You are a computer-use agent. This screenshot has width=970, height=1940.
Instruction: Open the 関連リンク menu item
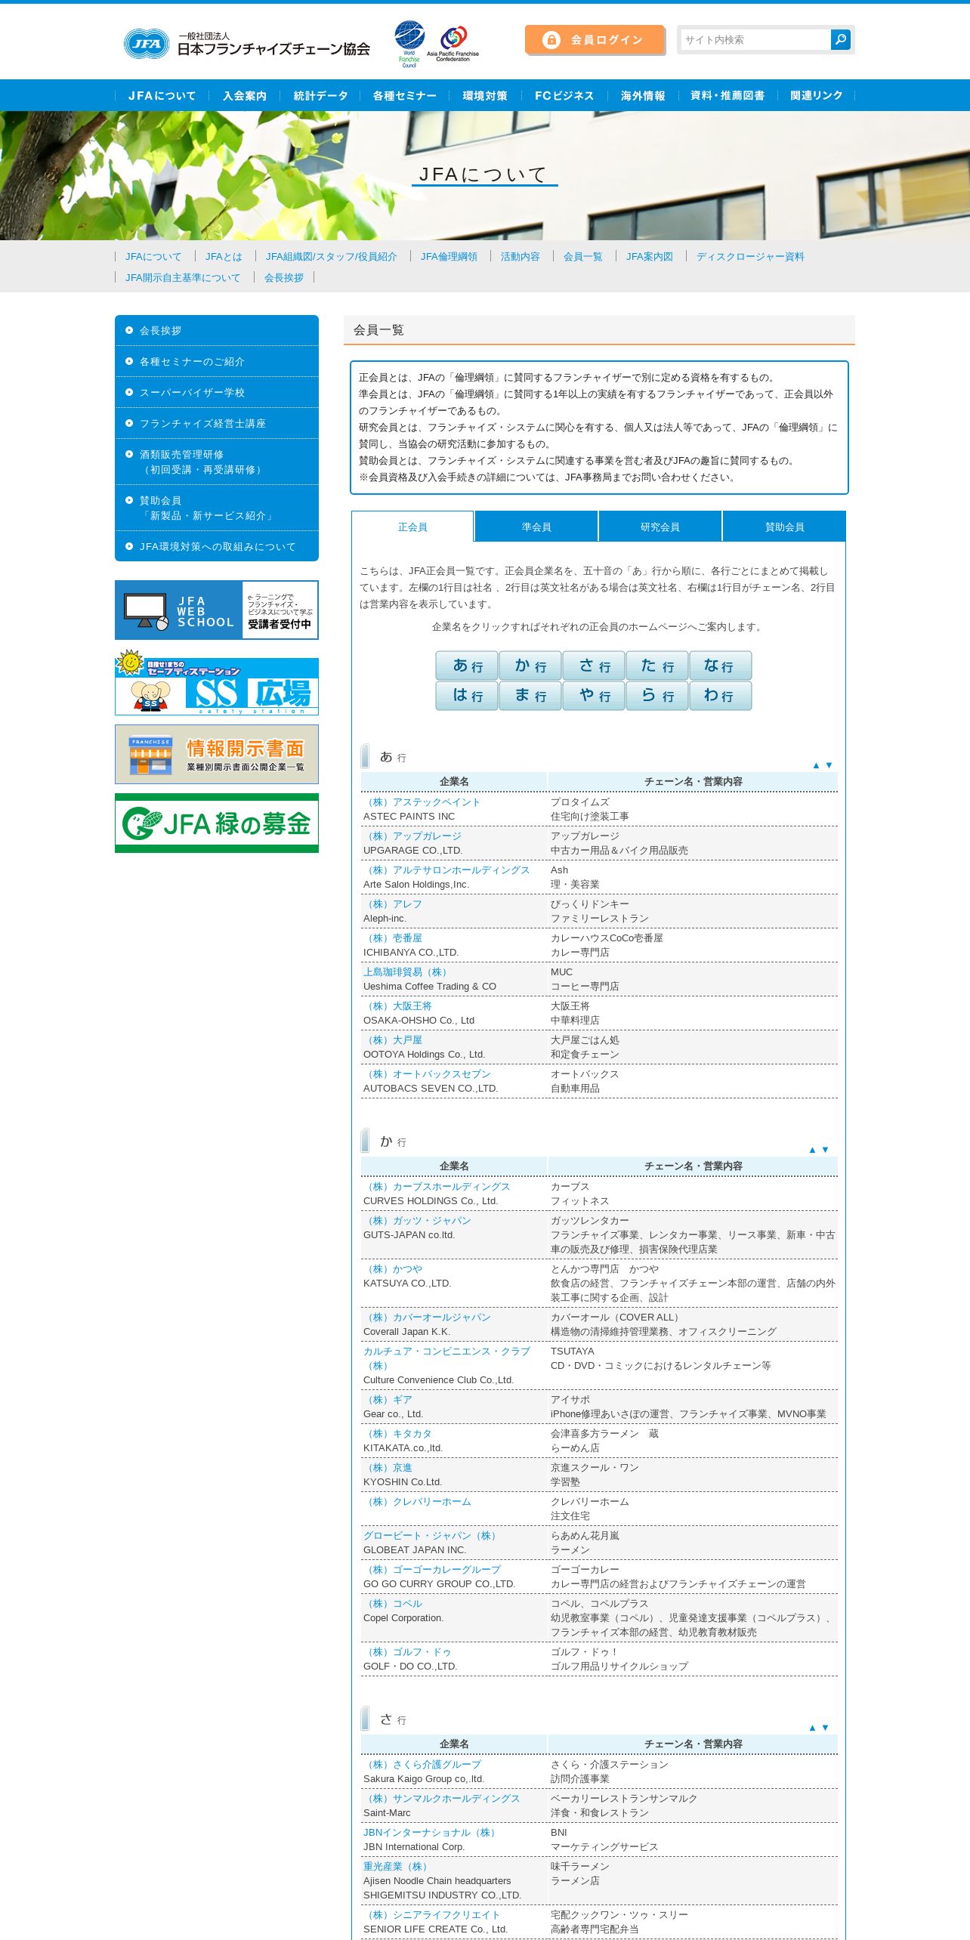(816, 96)
